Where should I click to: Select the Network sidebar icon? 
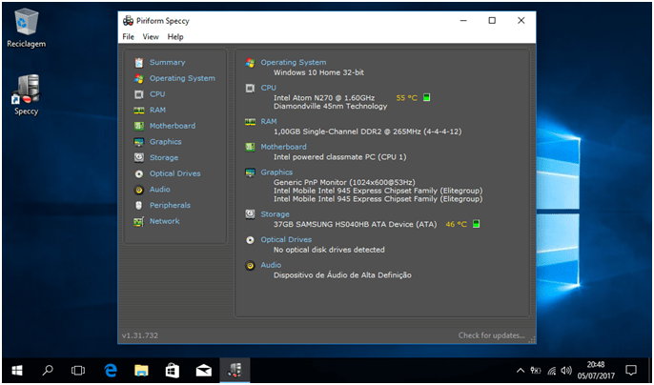(139, 221)
